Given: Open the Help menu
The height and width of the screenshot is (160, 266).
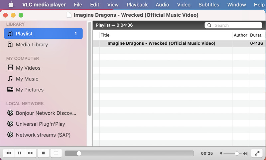Looking at the screenshot, I should pos(259,5).
